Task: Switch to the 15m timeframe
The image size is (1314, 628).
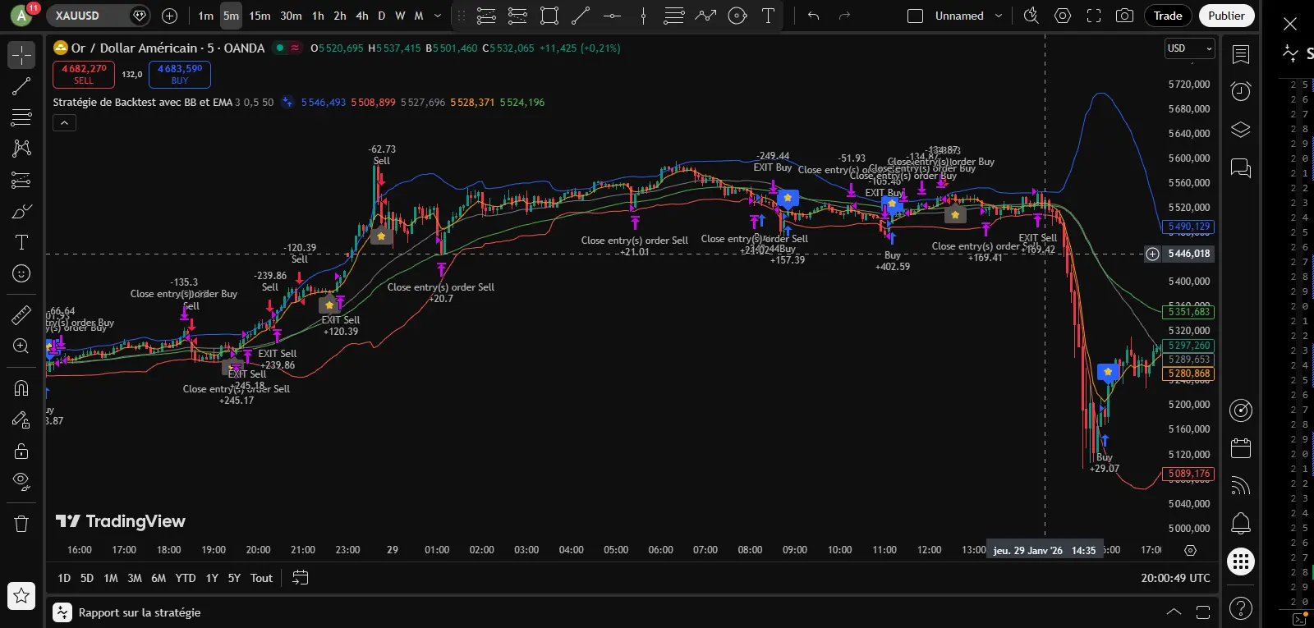Action: 260,16
